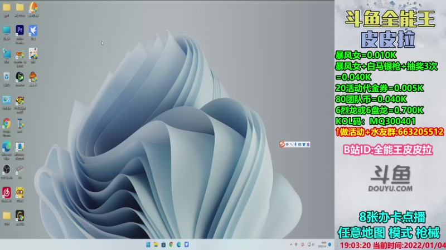
Task: Click the microphone icon in system tray
Action: (x=297, y=244)
